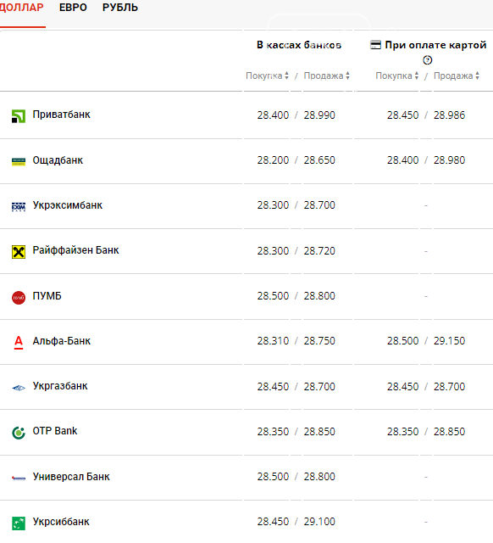This screenshot has height=543, width=493.
Task: Sort bank cash desks by Продажа
Action: (327, 76)
